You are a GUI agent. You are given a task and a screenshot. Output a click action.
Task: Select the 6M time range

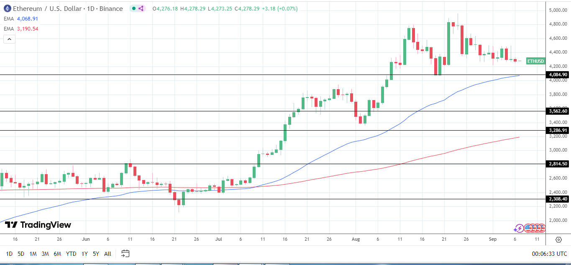click(58, 254)
